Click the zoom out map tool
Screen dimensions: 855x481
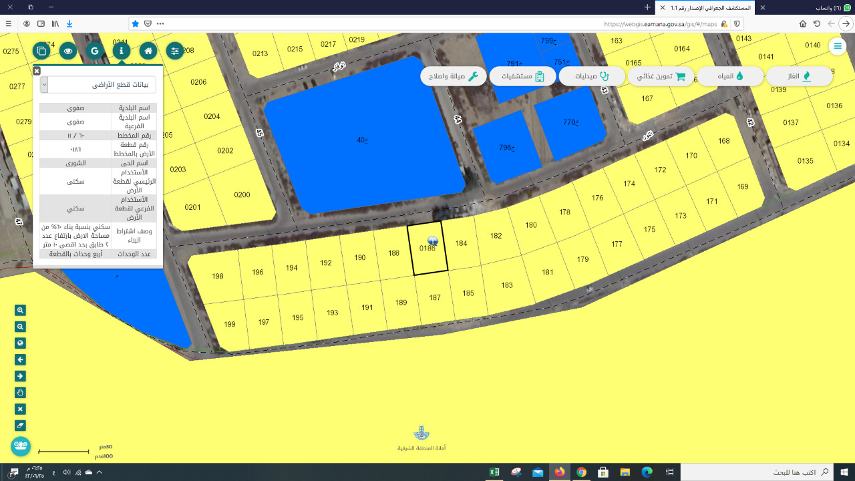[x=21, y=327]
